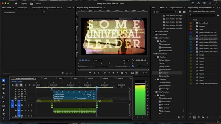Open the workspaces icon in header
This screenshot has width=221, height=124.
pos(193,3)
